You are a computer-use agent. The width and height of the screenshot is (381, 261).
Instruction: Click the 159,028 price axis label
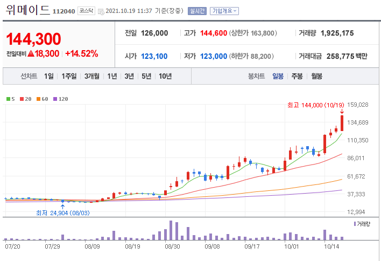pos(358,105)
